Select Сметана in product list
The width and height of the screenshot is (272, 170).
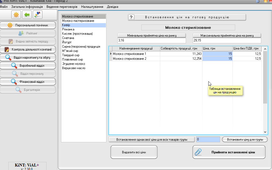[x=84, y=38]
